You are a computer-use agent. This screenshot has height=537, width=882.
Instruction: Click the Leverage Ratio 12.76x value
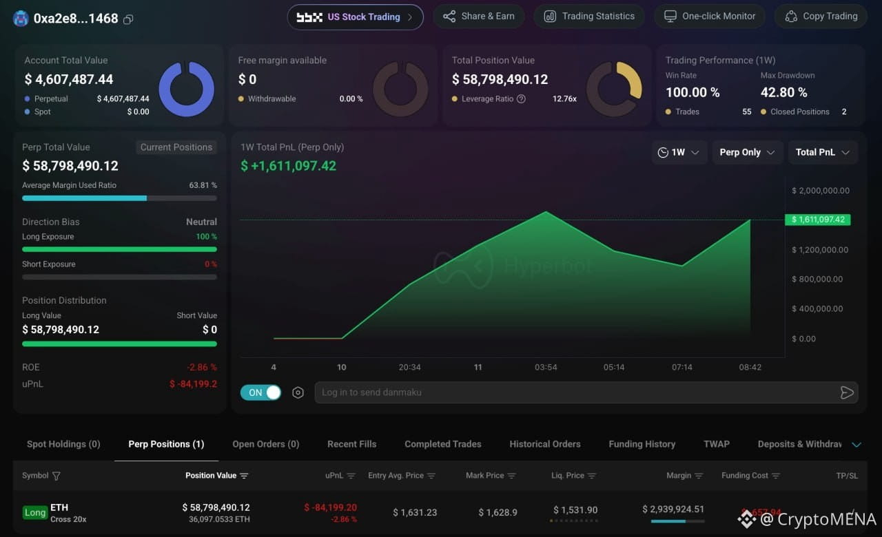(x=564, y=98)
